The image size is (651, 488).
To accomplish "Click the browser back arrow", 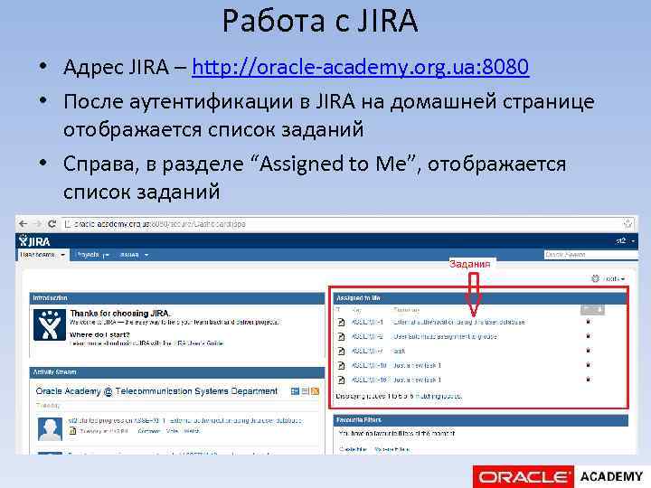I will click(24, 224).
